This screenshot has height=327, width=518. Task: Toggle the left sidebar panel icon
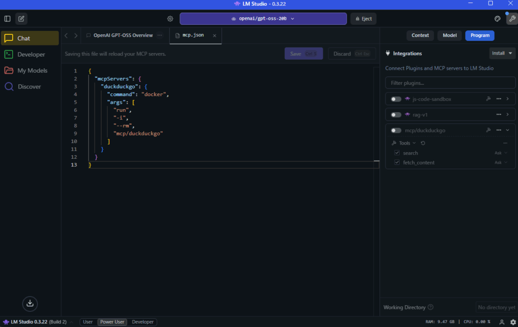(x=7, y=19)
